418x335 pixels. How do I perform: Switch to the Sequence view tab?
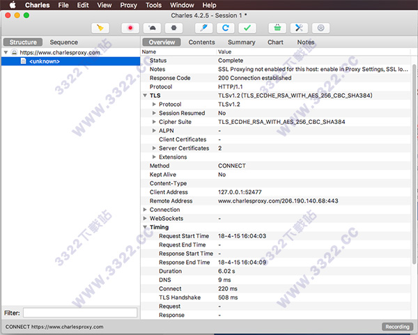64,42
